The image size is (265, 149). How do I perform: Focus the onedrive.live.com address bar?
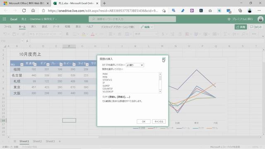pyautogui.click(x=103, y=11)
